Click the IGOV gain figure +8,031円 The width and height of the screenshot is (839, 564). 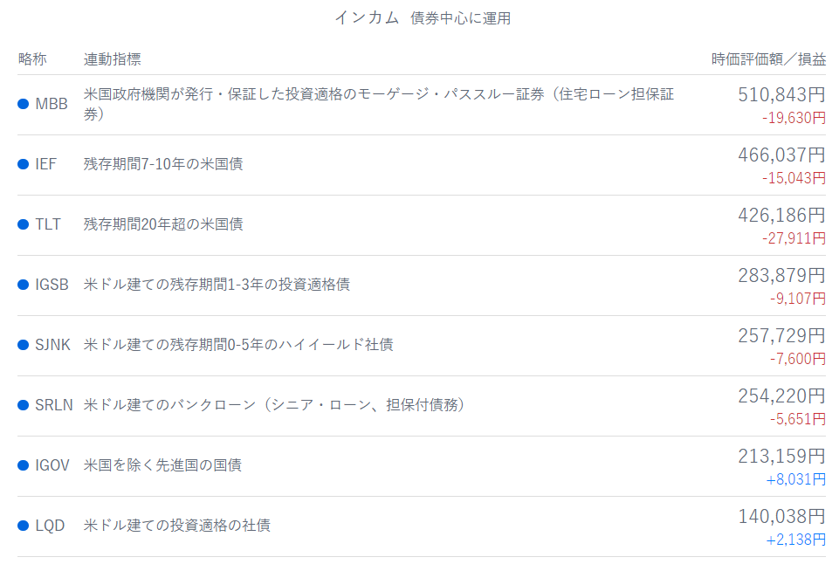795,479
